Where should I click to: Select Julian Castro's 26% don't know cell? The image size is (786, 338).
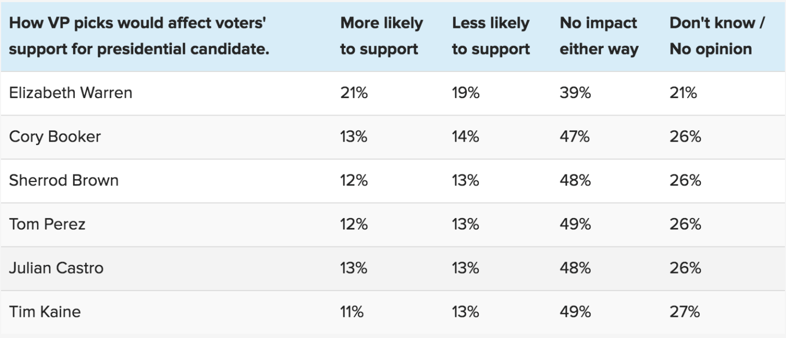[685, 268]
